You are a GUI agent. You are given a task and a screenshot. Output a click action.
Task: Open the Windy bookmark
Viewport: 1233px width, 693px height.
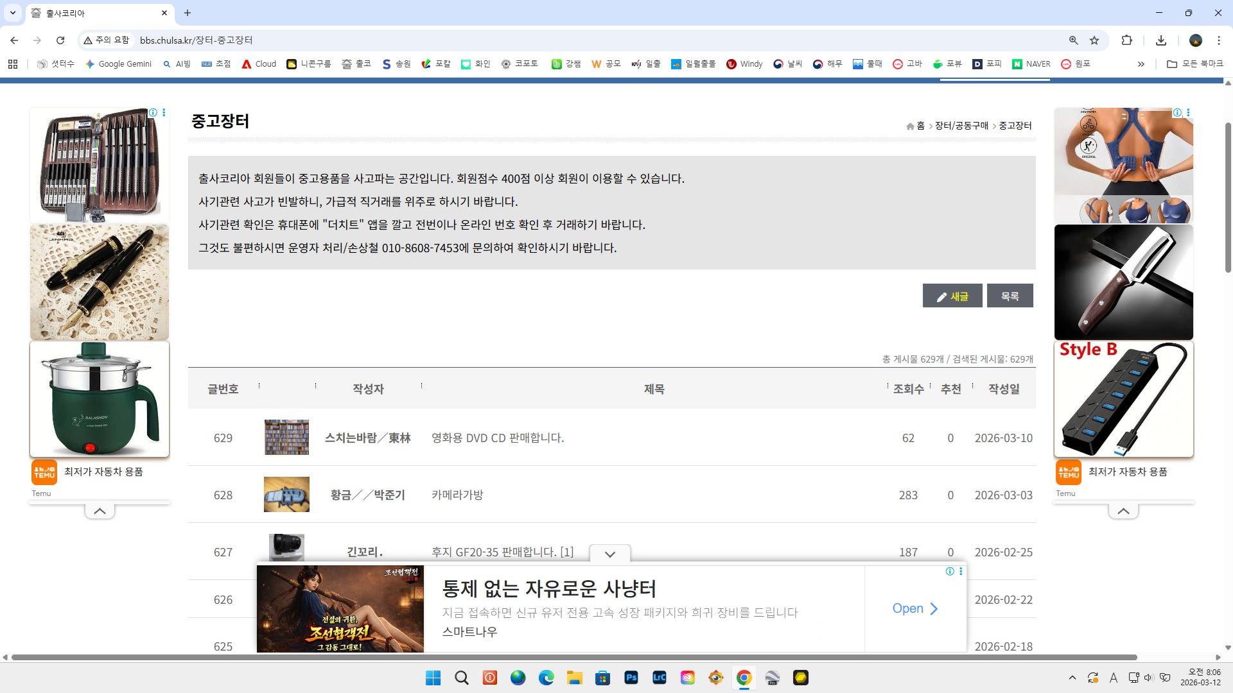coord(744,64)
